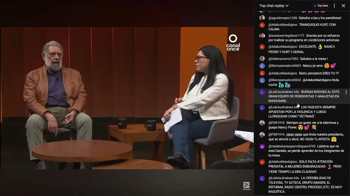Click avatar beside Nancy ye amo message
This screenshot has width=350, height=196.
[262, 66]
